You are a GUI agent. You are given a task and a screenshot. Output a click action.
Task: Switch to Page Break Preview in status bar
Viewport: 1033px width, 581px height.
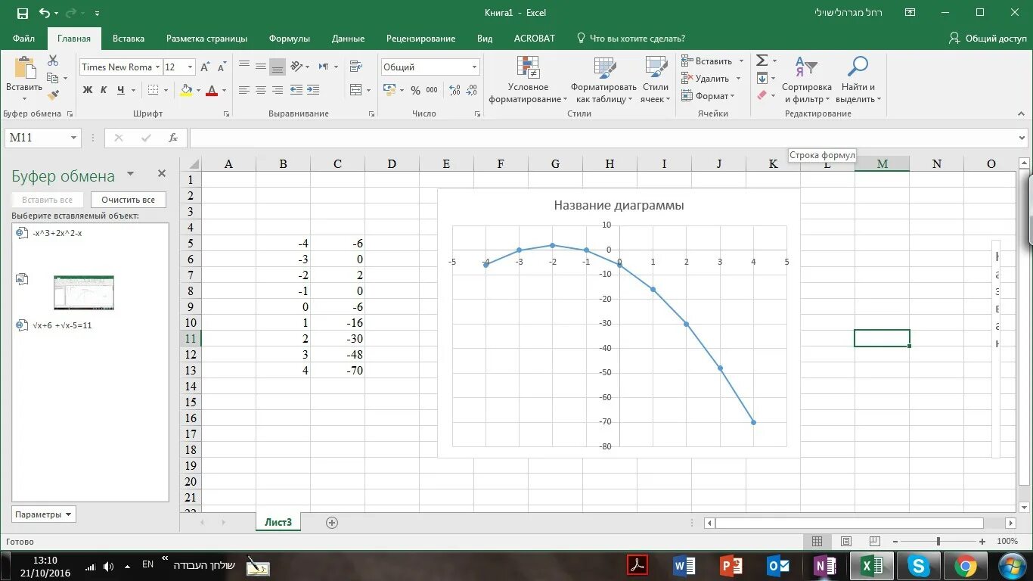click(x=875, y=542)
